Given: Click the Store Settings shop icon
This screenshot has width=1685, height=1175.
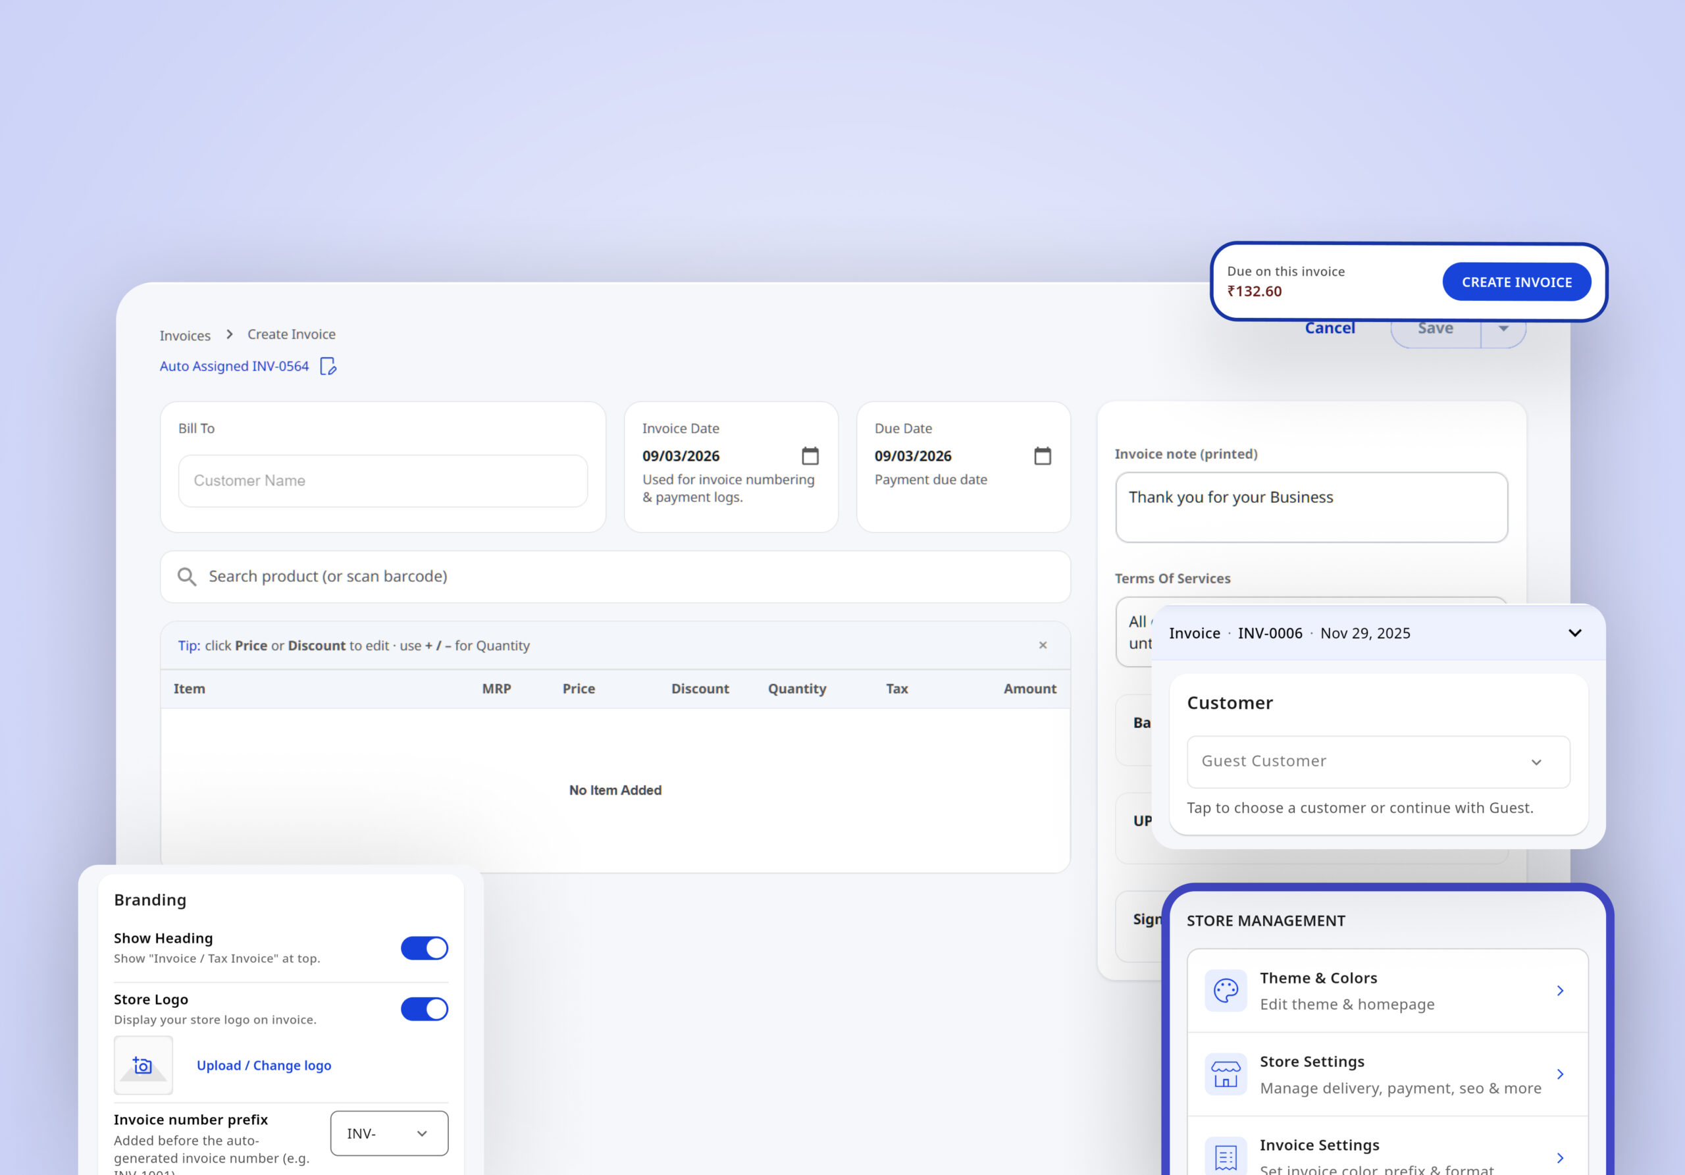Looking at the screenshot, I should [1225, 1074].
